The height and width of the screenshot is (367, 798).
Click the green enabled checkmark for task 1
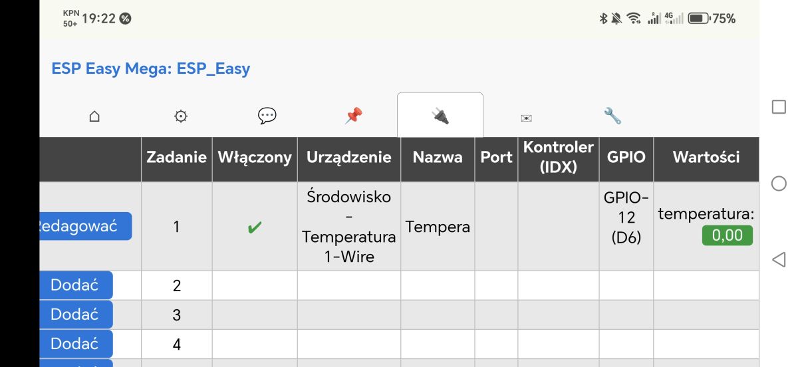coord(254,227)
